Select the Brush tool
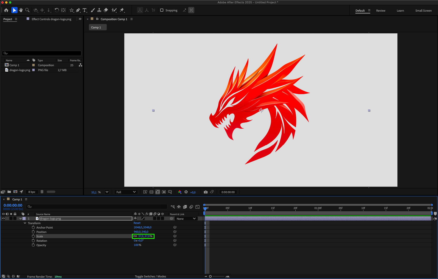This screenshot has height=279, width=438. point(93,10)
